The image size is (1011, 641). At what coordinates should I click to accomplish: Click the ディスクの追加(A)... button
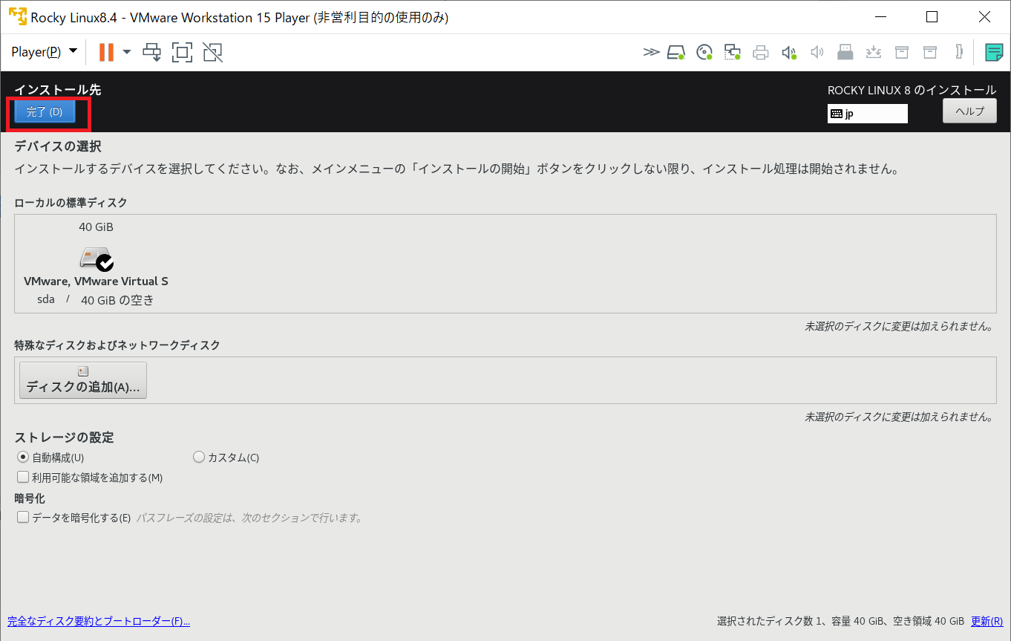click(x=83, y=380)
